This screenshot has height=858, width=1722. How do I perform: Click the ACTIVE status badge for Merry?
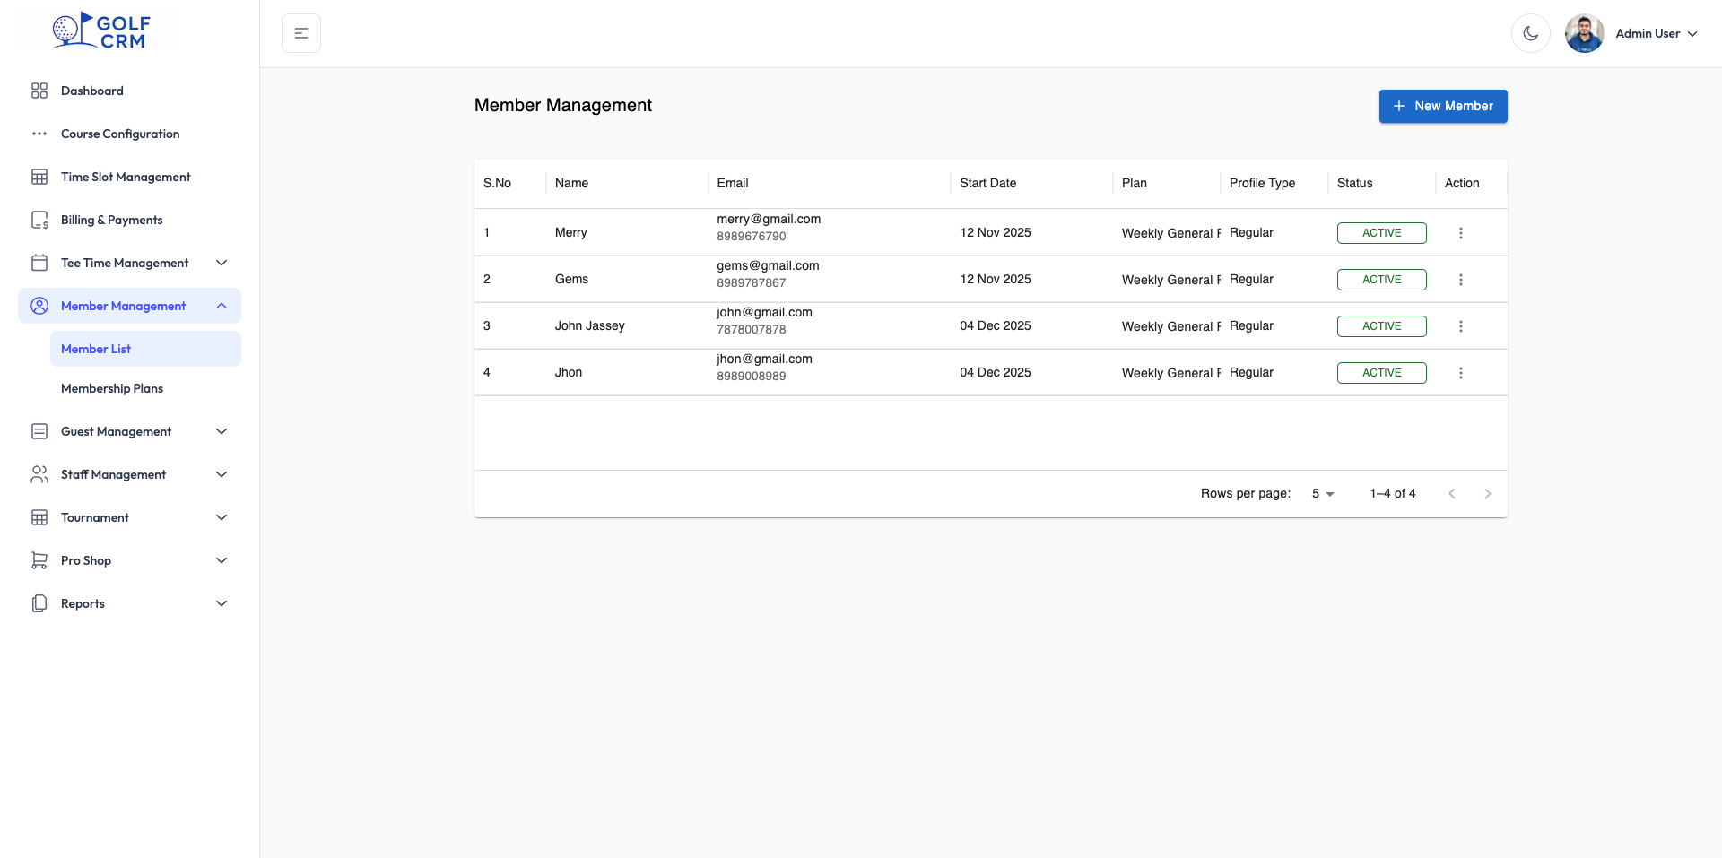point(1382,233)
